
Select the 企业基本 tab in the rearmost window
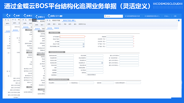click(8, 31)
